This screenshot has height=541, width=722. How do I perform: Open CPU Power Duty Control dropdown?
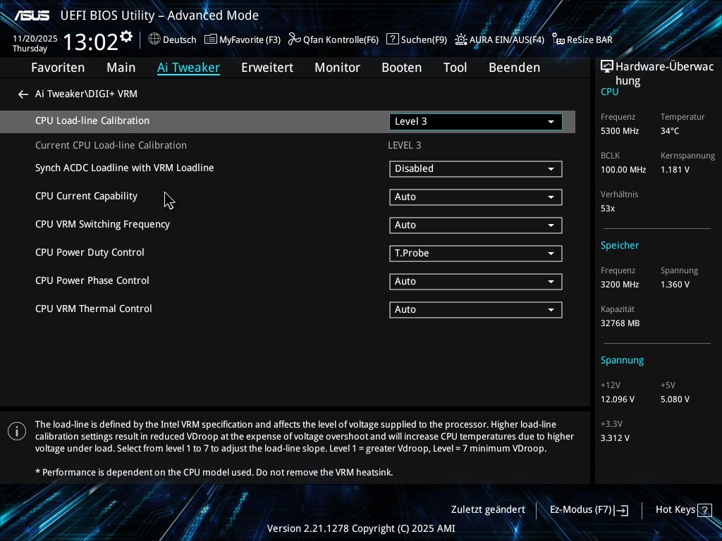(476, 253)
